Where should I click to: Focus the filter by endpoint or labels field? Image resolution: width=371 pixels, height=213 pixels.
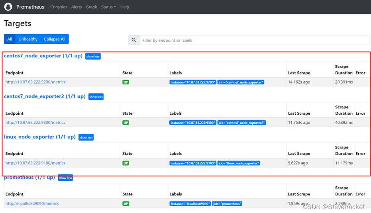[254, 40]
